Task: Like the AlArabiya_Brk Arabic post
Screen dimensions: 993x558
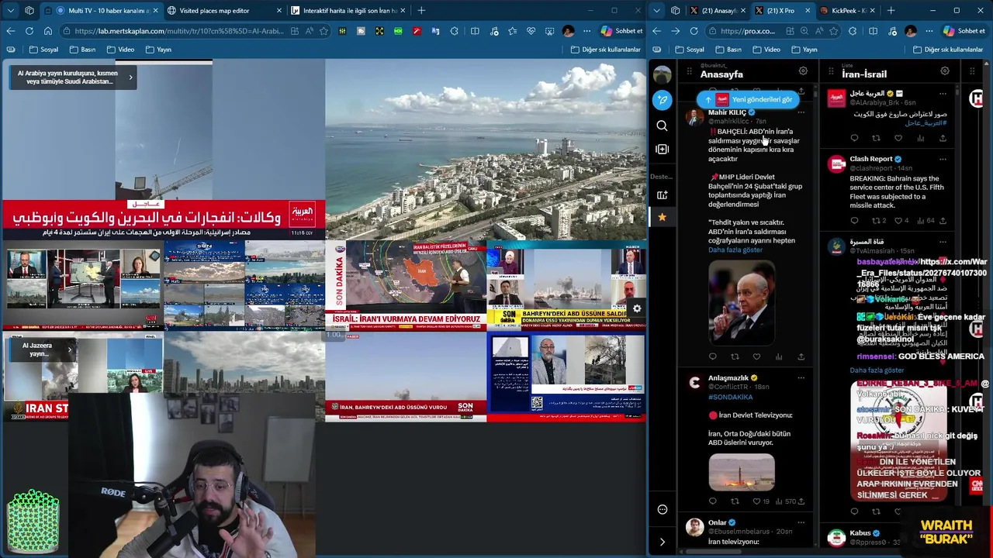Action: click(898, 139)
